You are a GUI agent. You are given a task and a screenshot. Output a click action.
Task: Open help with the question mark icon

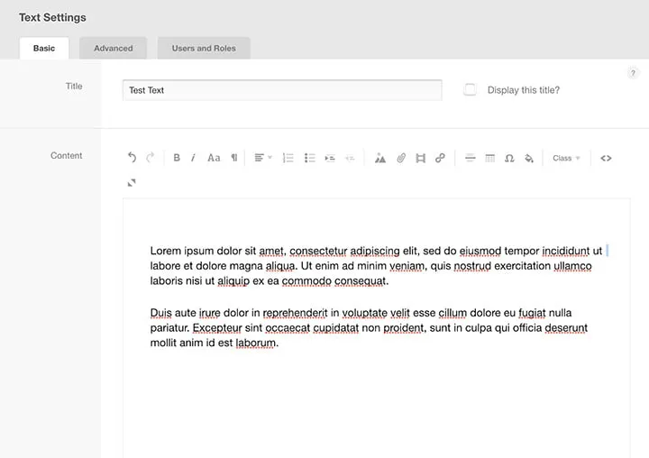(633, 73)
